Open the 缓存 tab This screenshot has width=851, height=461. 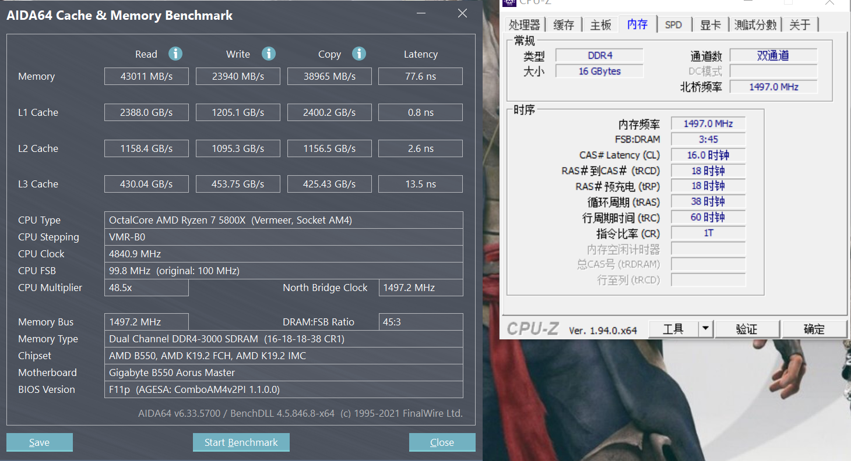[564, 24]
